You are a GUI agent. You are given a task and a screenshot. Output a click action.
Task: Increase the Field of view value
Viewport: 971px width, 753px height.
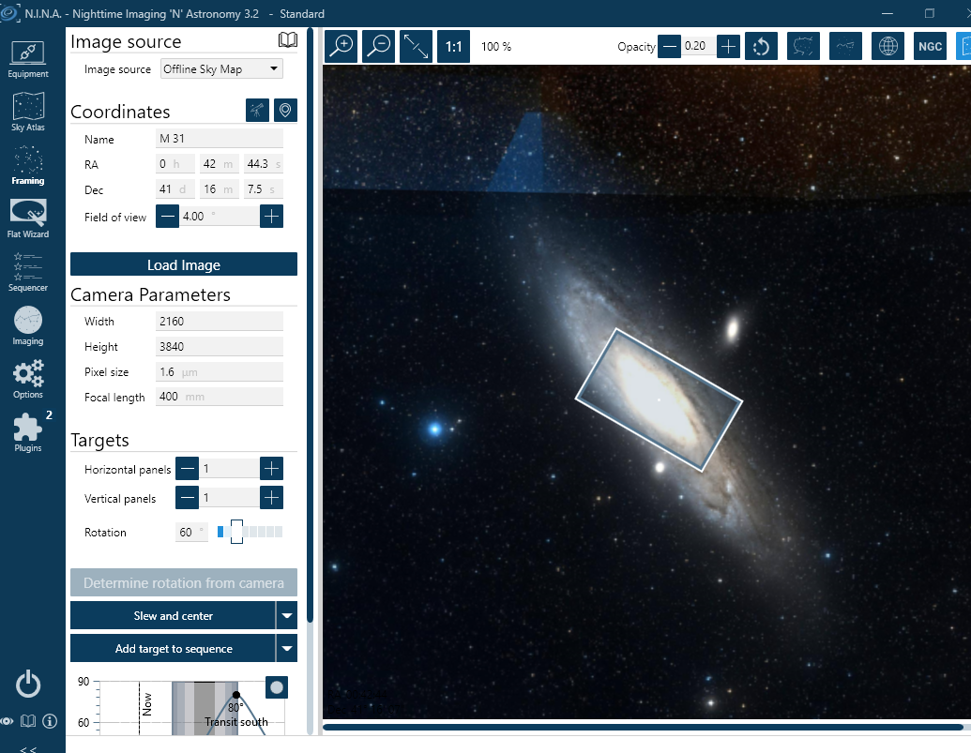(271, 217)
